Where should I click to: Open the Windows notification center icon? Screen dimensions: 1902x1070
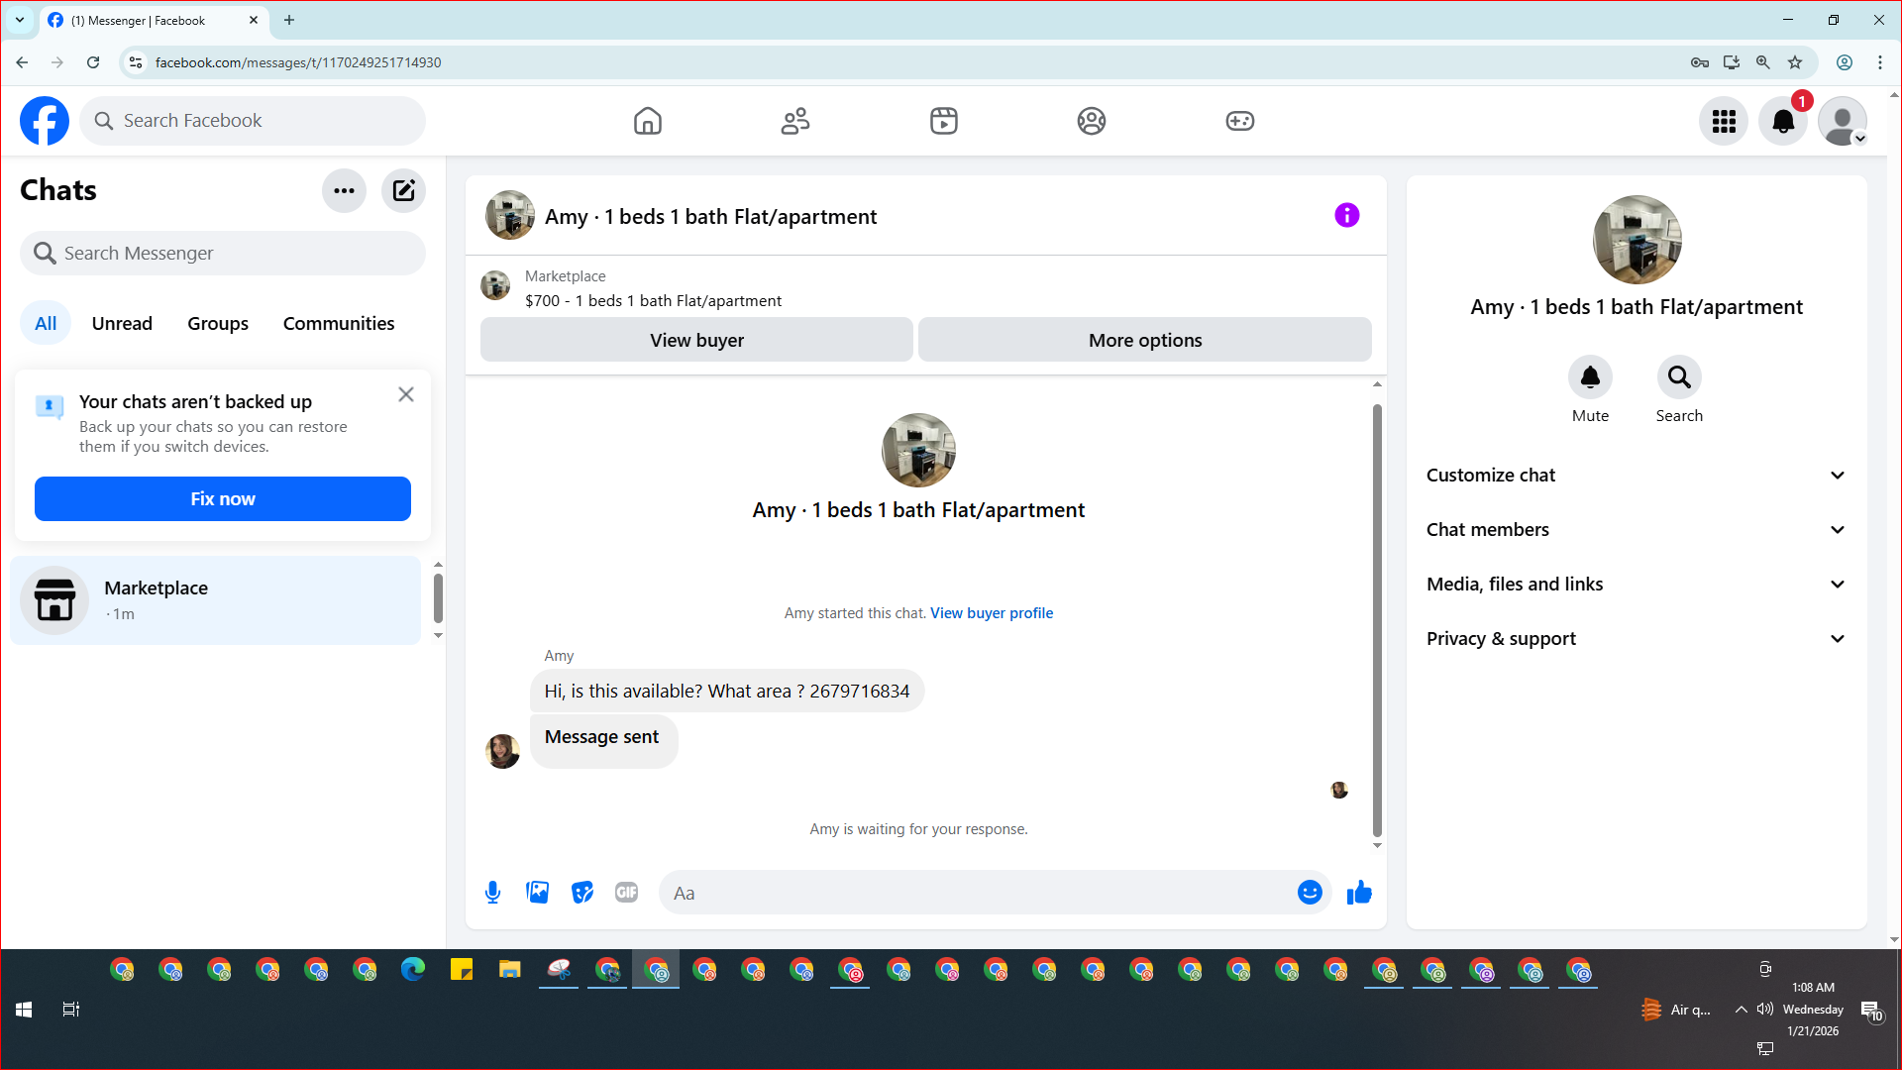pyautogui.click(x=1870, y=1011)
